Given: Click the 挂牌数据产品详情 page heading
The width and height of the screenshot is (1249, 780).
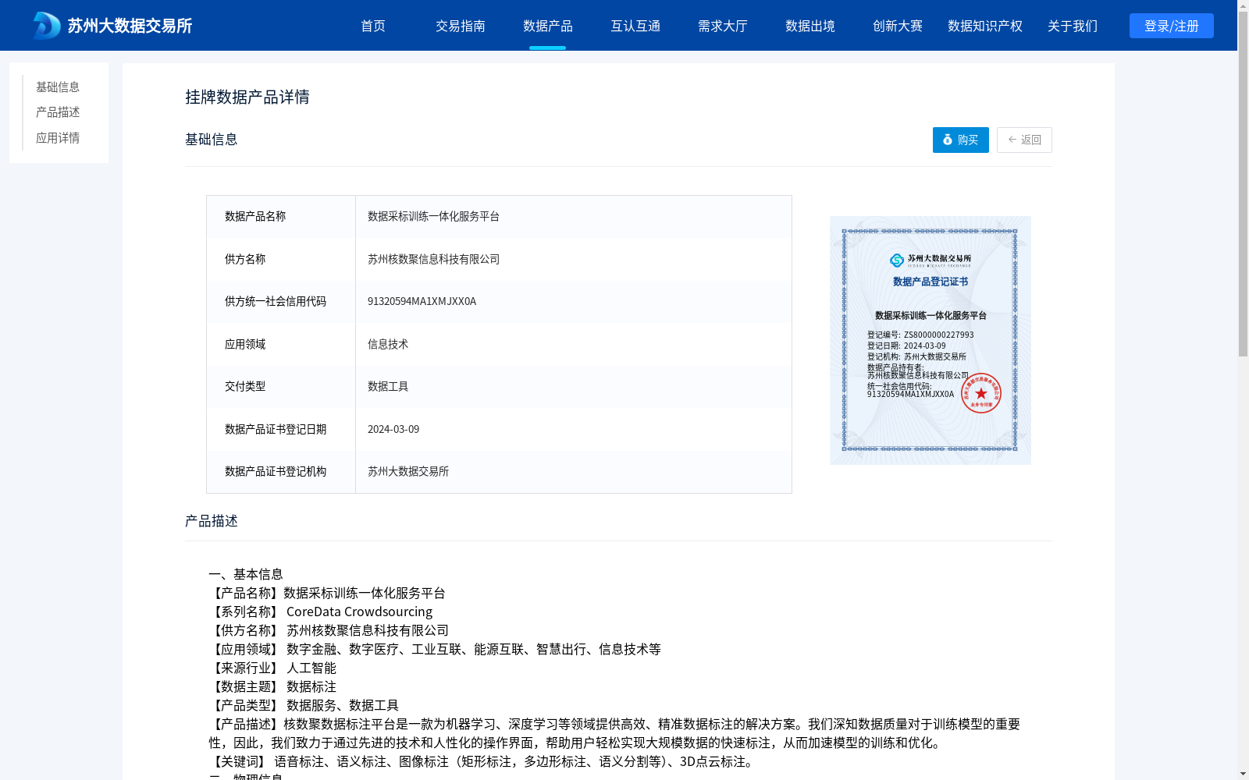Looking at the screenshot, I should tap(247, 97).
